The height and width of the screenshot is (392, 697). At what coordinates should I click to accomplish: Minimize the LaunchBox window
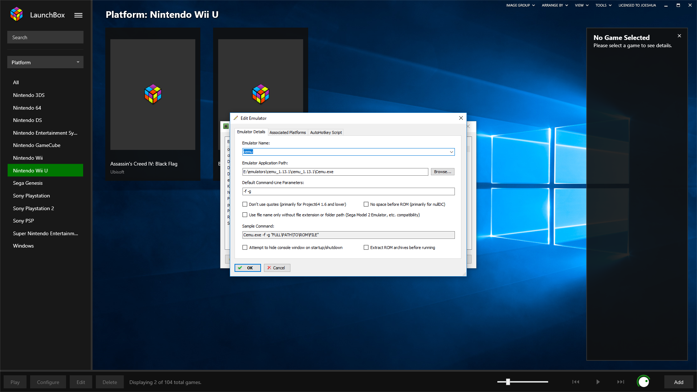click(666, 5)
